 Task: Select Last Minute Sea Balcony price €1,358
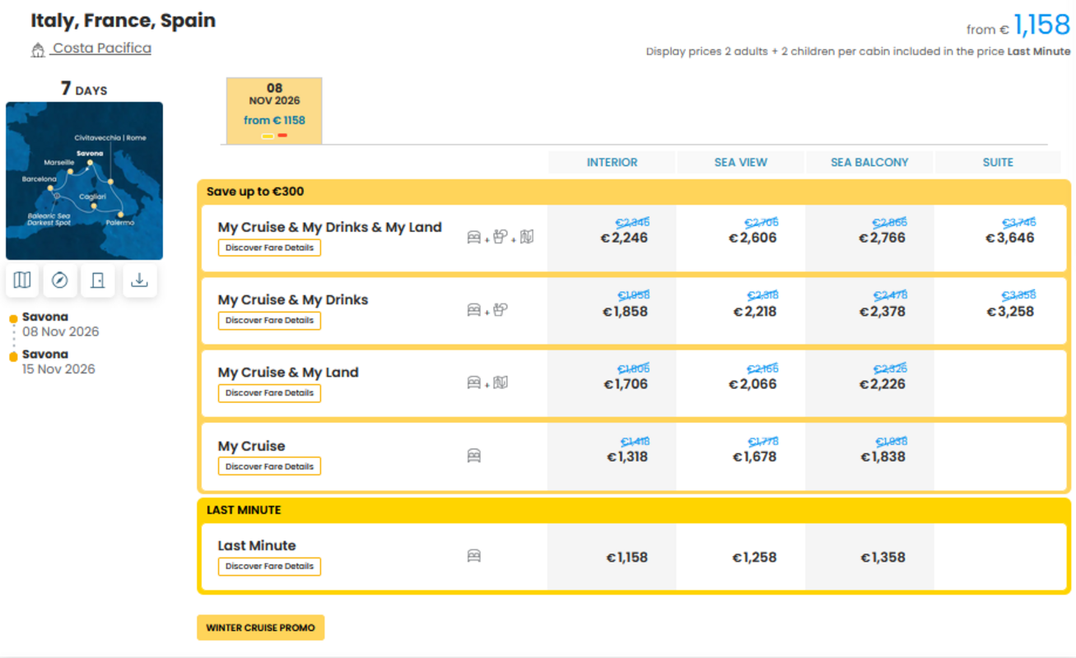(x=883, y=557)
